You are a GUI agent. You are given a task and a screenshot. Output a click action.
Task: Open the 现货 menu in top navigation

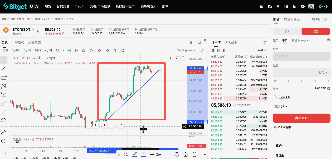pyautogui.click(x=48, y=6)
